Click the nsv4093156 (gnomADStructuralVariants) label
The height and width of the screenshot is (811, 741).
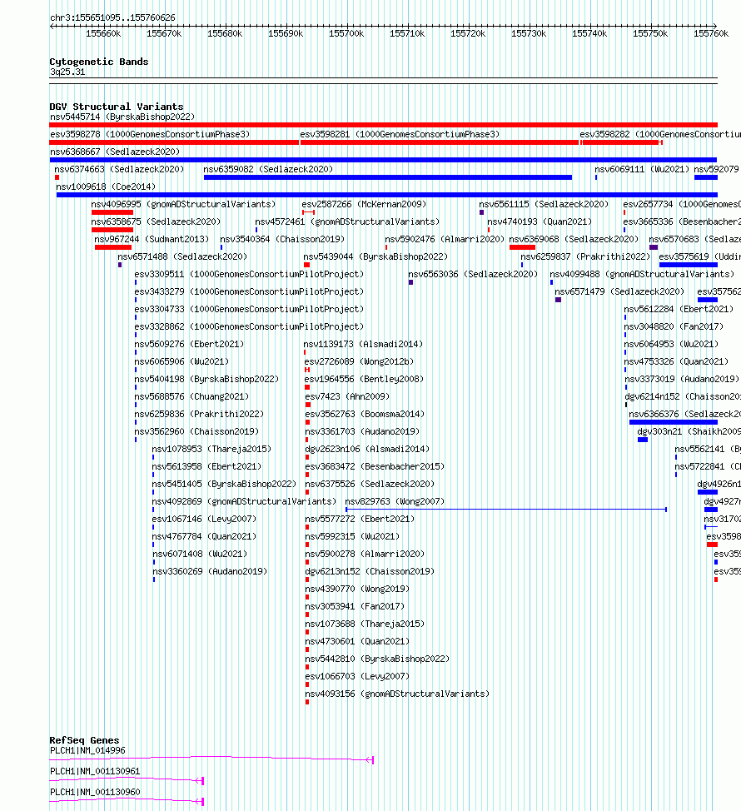(x=397, y=694)
